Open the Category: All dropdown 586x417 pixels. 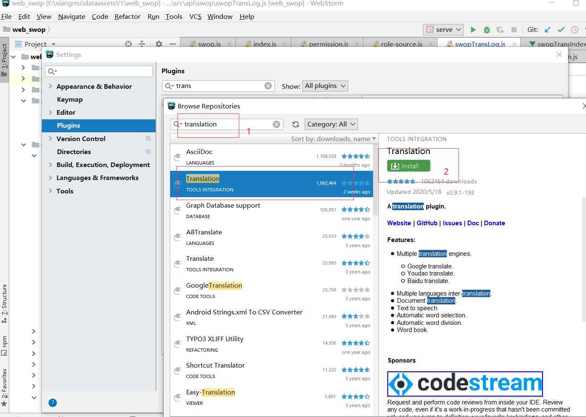(x=331, y=124)
